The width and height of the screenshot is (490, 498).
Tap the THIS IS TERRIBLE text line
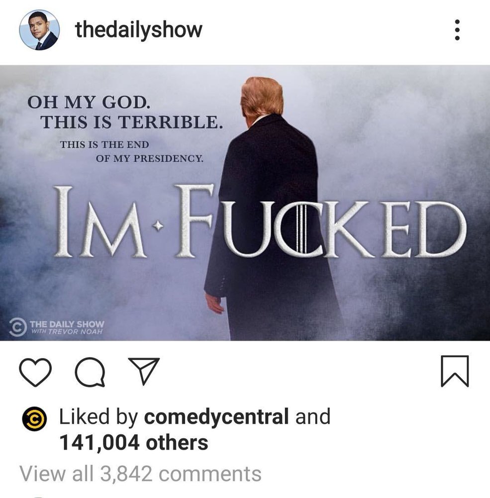pyautogui.click(x=131, y=122)
